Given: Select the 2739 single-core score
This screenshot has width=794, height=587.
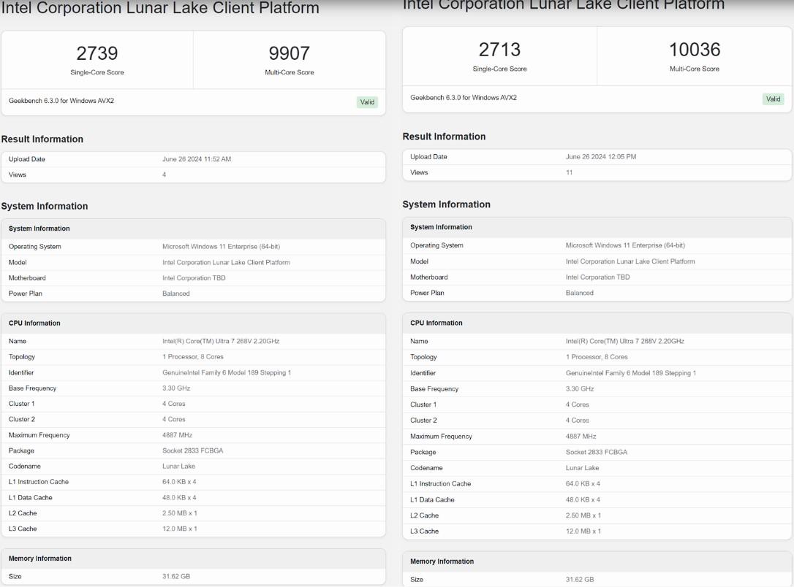Looking at the screenshot, I should 97,53.
